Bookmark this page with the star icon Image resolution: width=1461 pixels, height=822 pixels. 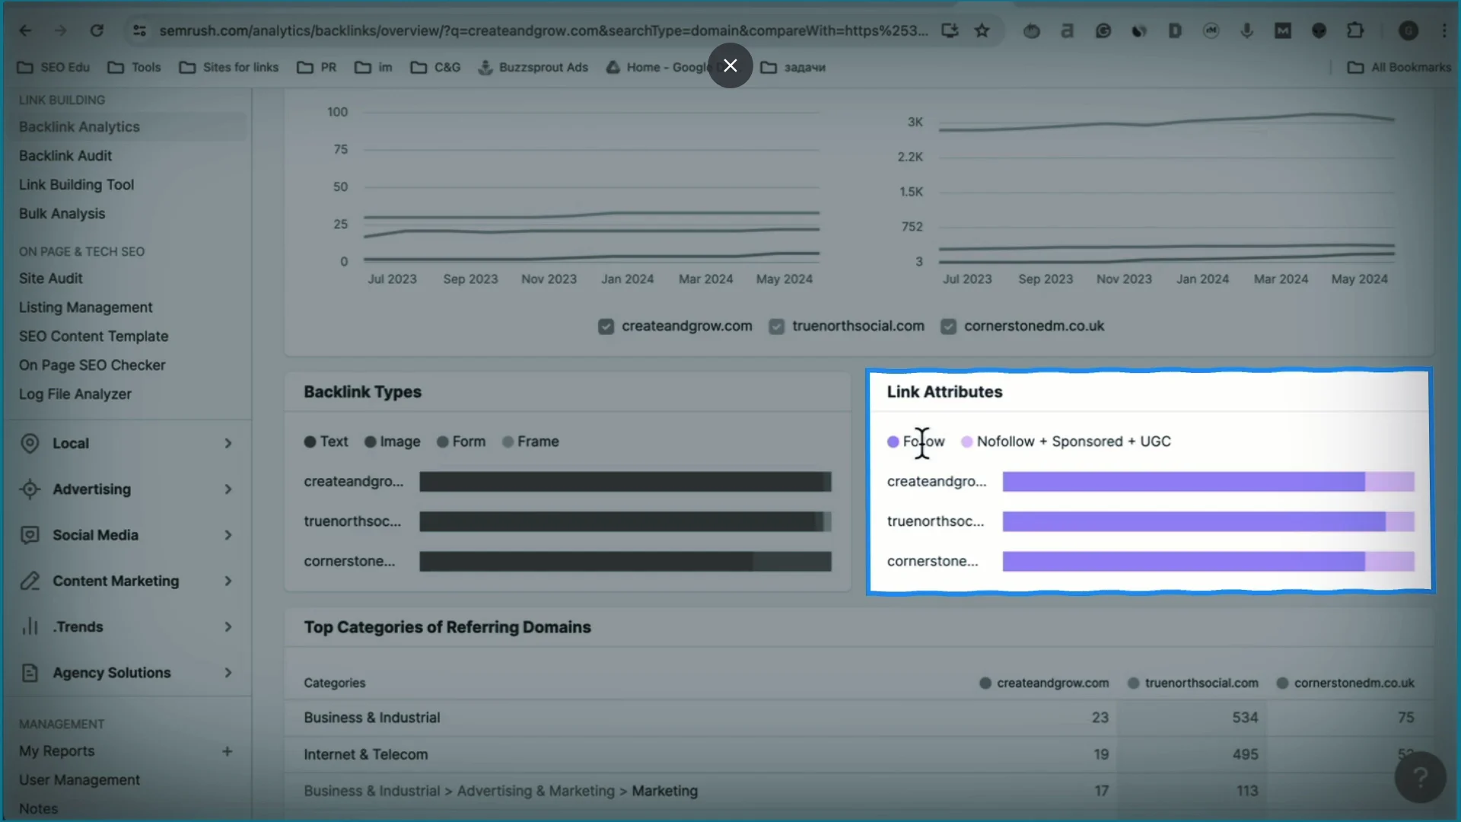click(x=982, y=30)
